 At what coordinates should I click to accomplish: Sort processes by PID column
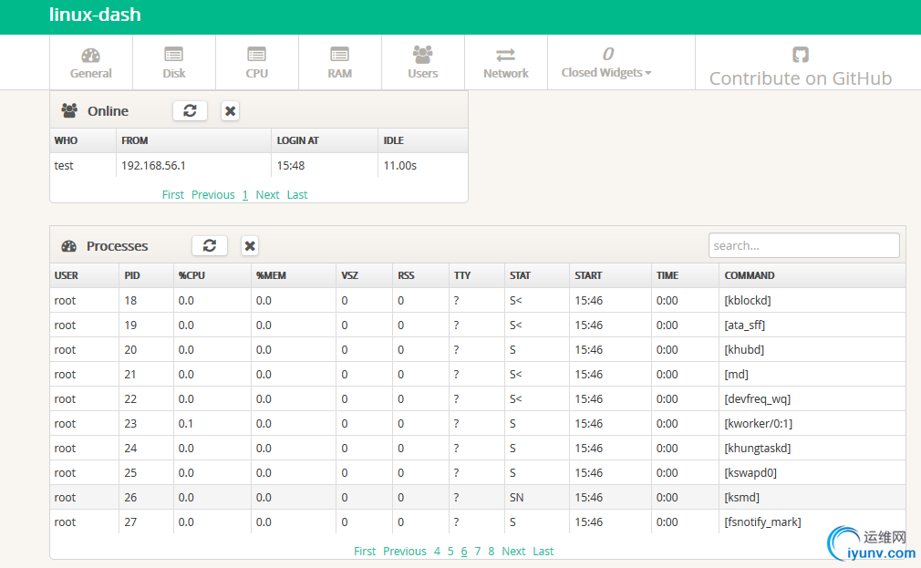coord(146,275)
